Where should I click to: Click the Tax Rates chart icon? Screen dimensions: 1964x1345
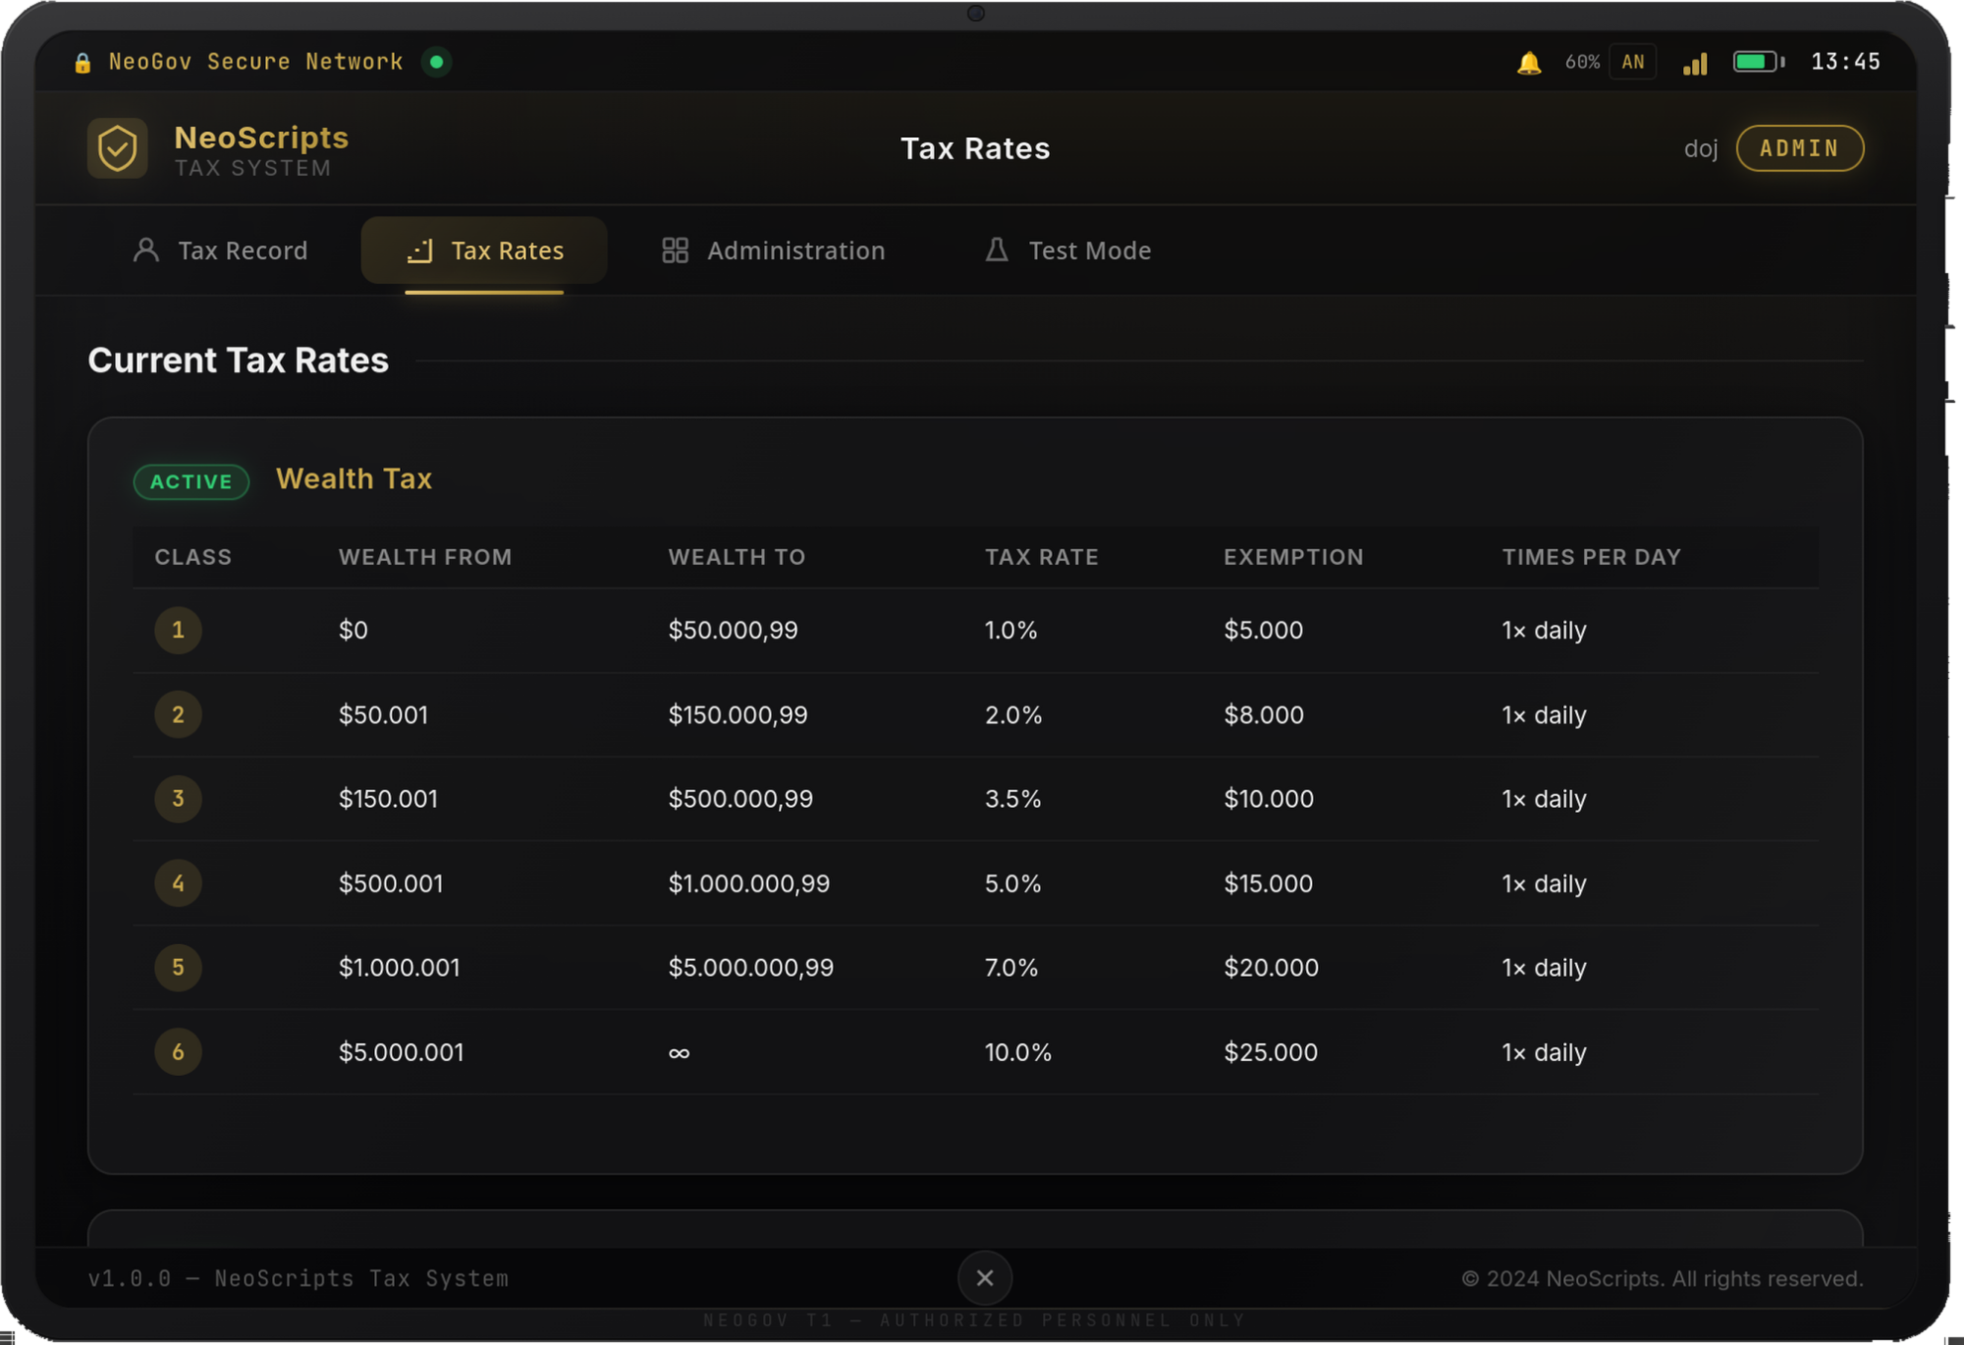pyautogui.click(x=419, y=251)
